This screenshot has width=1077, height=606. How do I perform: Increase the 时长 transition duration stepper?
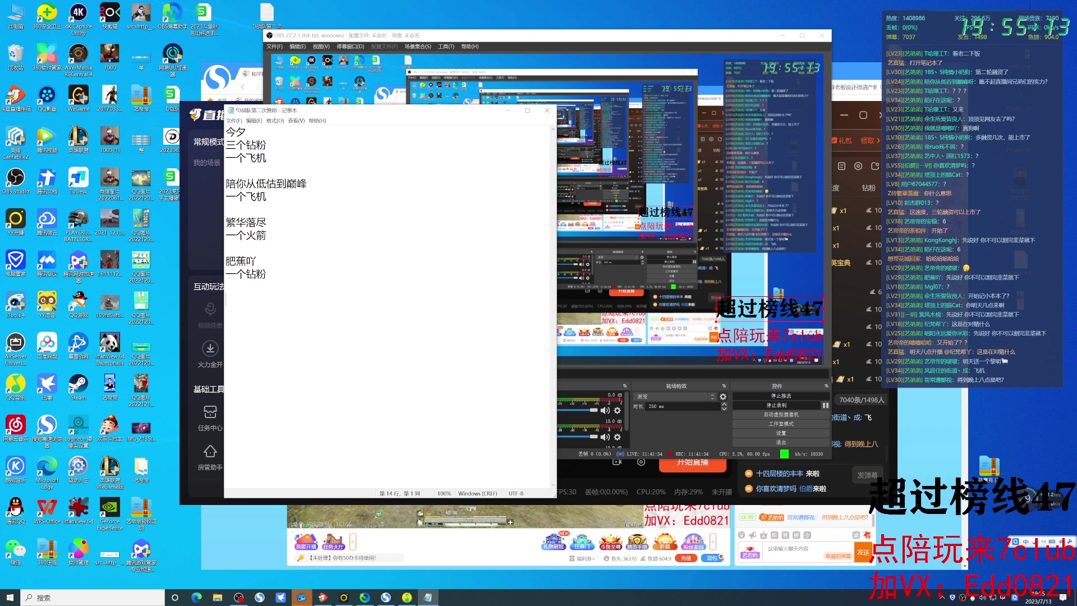[724, 404]
